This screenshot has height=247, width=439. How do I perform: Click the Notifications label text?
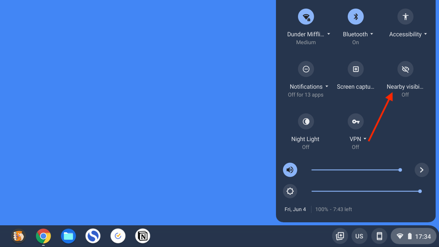(x=306, y=86)
